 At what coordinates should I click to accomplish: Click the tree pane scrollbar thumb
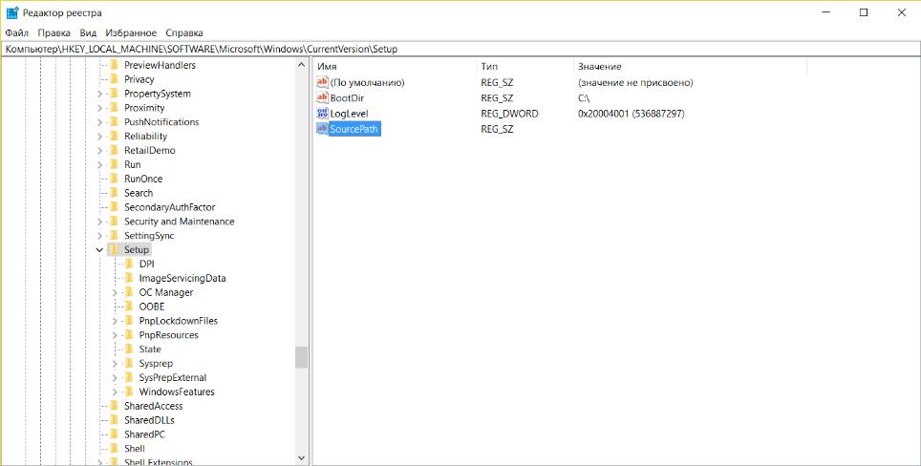pos(301,357)
